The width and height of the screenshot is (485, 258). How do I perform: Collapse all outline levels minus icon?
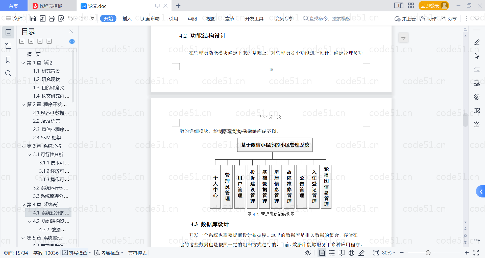tap(49, 41)
